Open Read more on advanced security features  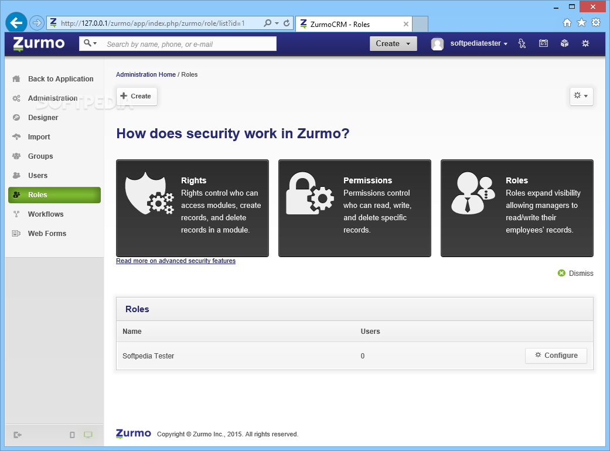[176, 261]
